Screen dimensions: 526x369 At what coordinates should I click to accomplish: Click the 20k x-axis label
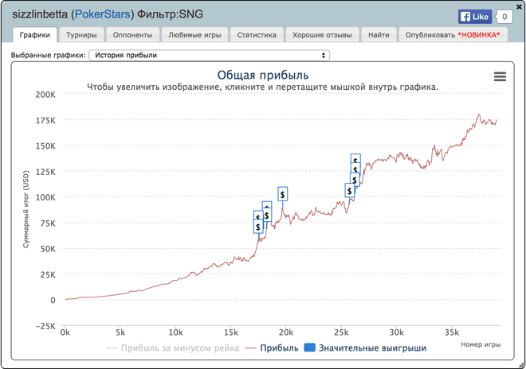(x=285, y=332)
